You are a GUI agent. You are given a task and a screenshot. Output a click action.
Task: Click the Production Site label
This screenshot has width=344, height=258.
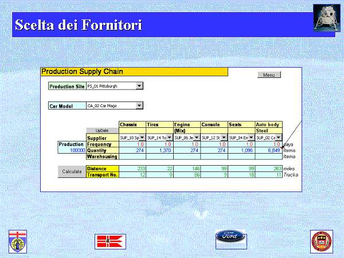tap(67, 86)
